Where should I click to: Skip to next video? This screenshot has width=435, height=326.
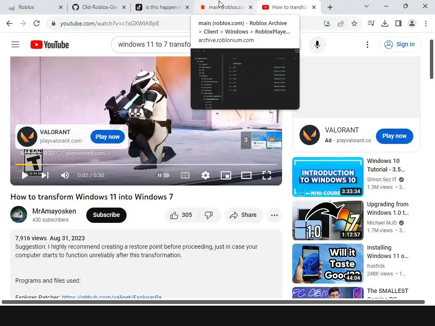pos(45,175)
